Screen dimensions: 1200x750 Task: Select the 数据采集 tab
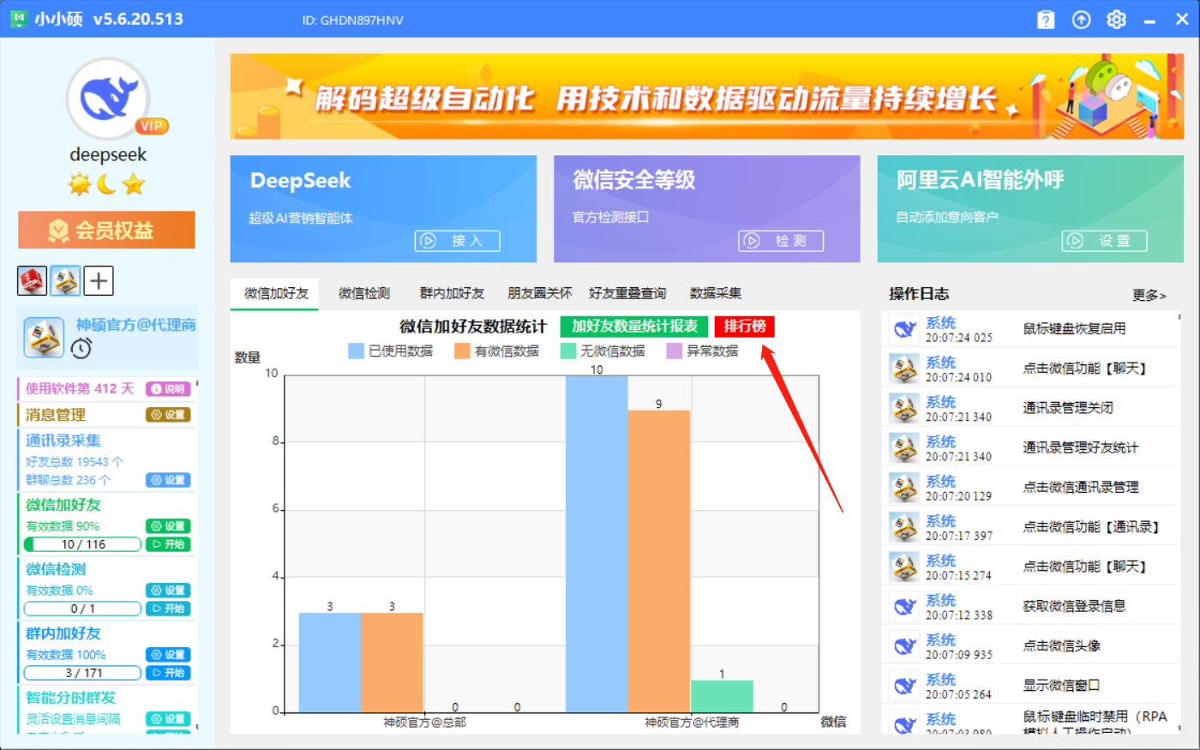(x=716, y=293)
